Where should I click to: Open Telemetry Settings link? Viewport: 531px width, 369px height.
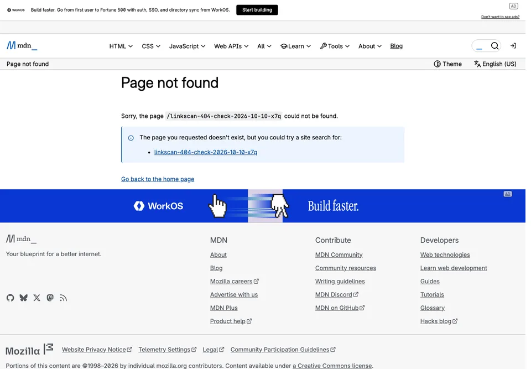coord(167,350)
